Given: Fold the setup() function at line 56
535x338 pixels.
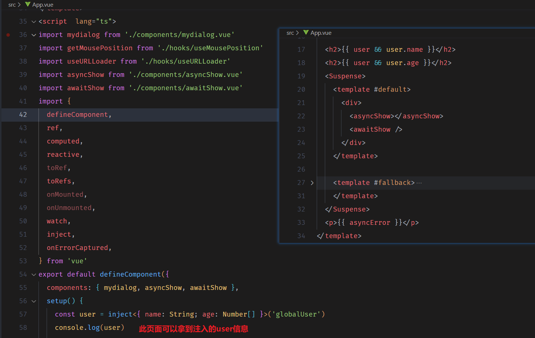Looking at the screenshot, I should pyautogui.click(x=34, y=301).
